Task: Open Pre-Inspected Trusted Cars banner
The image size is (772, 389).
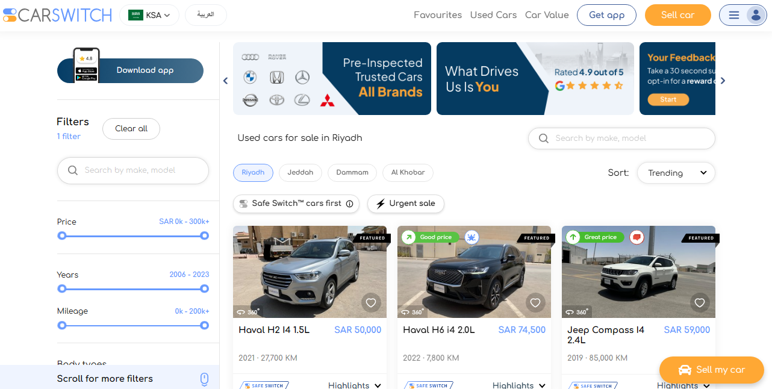Action: [x=332, y=78]
